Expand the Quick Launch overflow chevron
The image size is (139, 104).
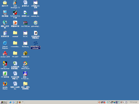[23, 102]
